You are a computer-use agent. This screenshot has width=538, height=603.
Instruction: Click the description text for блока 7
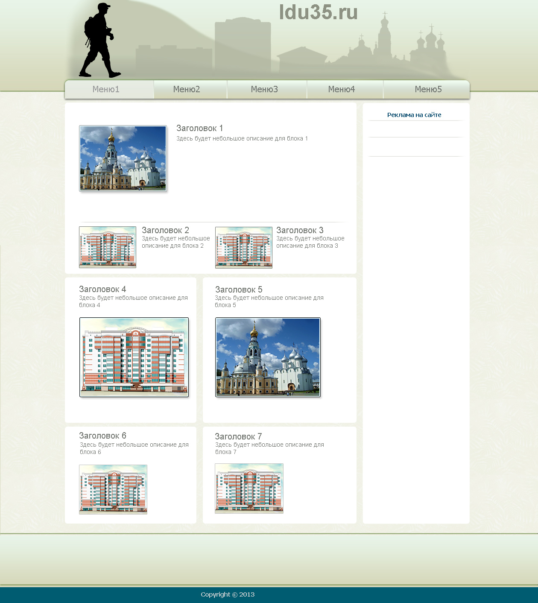(269, 448)
